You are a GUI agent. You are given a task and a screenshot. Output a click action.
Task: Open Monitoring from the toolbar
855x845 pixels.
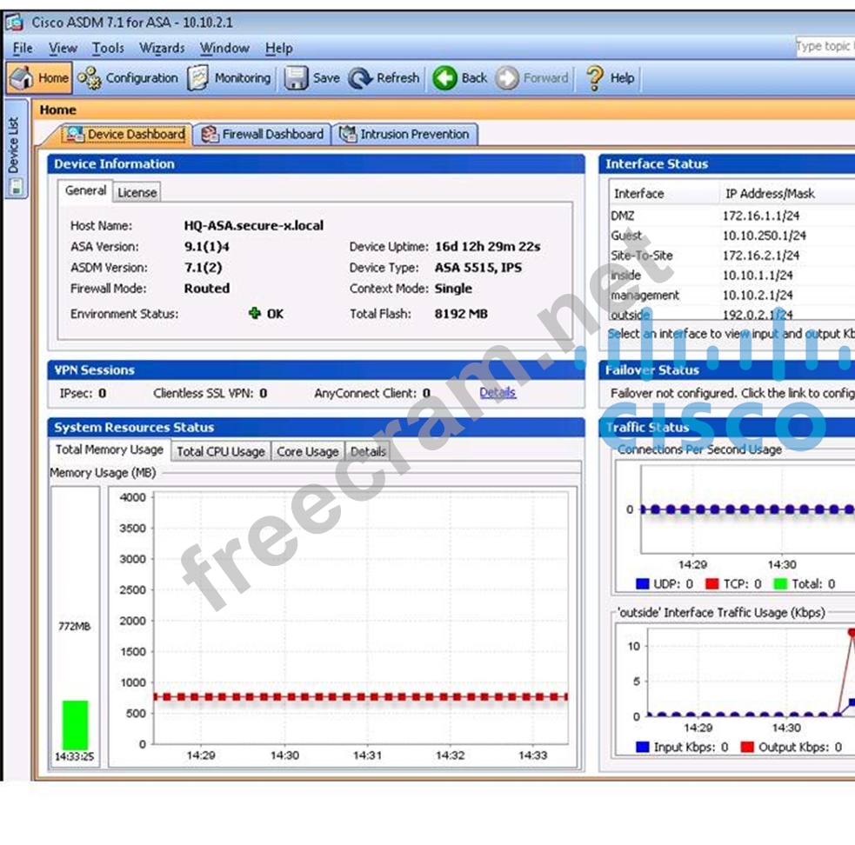click(x=199, y=78)
